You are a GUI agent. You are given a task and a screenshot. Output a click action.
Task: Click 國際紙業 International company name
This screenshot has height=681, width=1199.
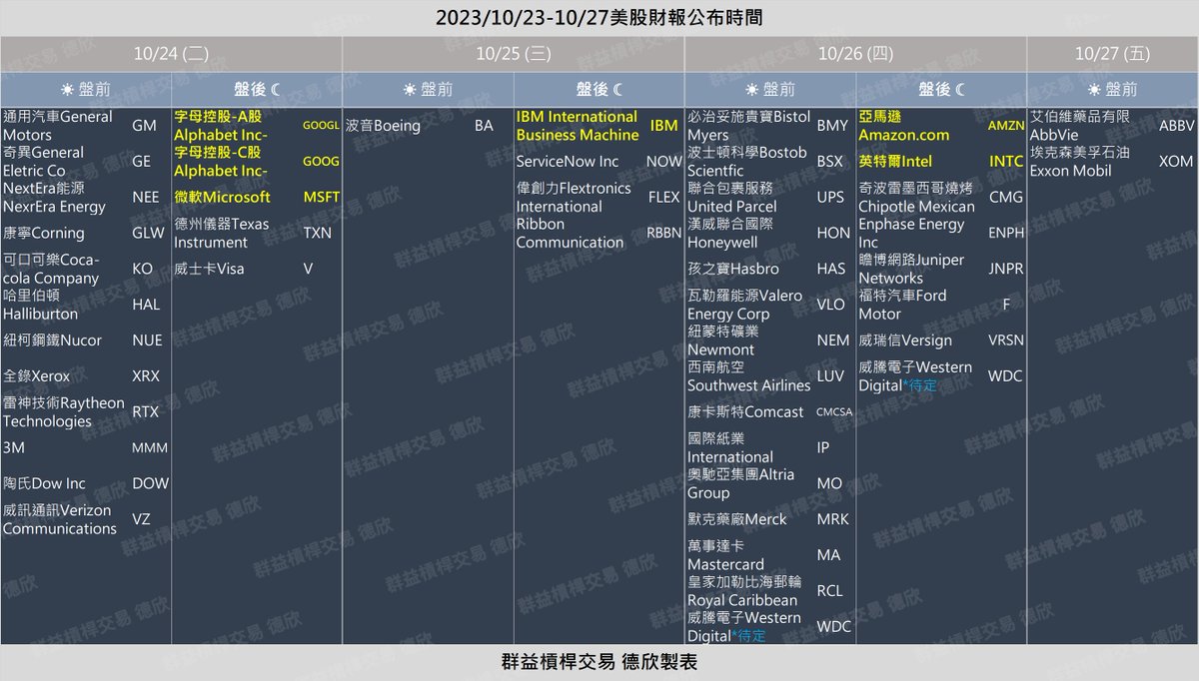tap(730, 447)
